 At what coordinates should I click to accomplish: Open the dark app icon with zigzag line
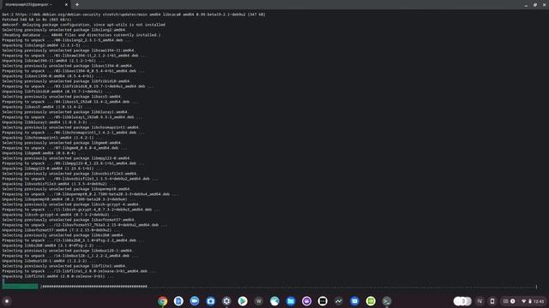pos(339,301)
